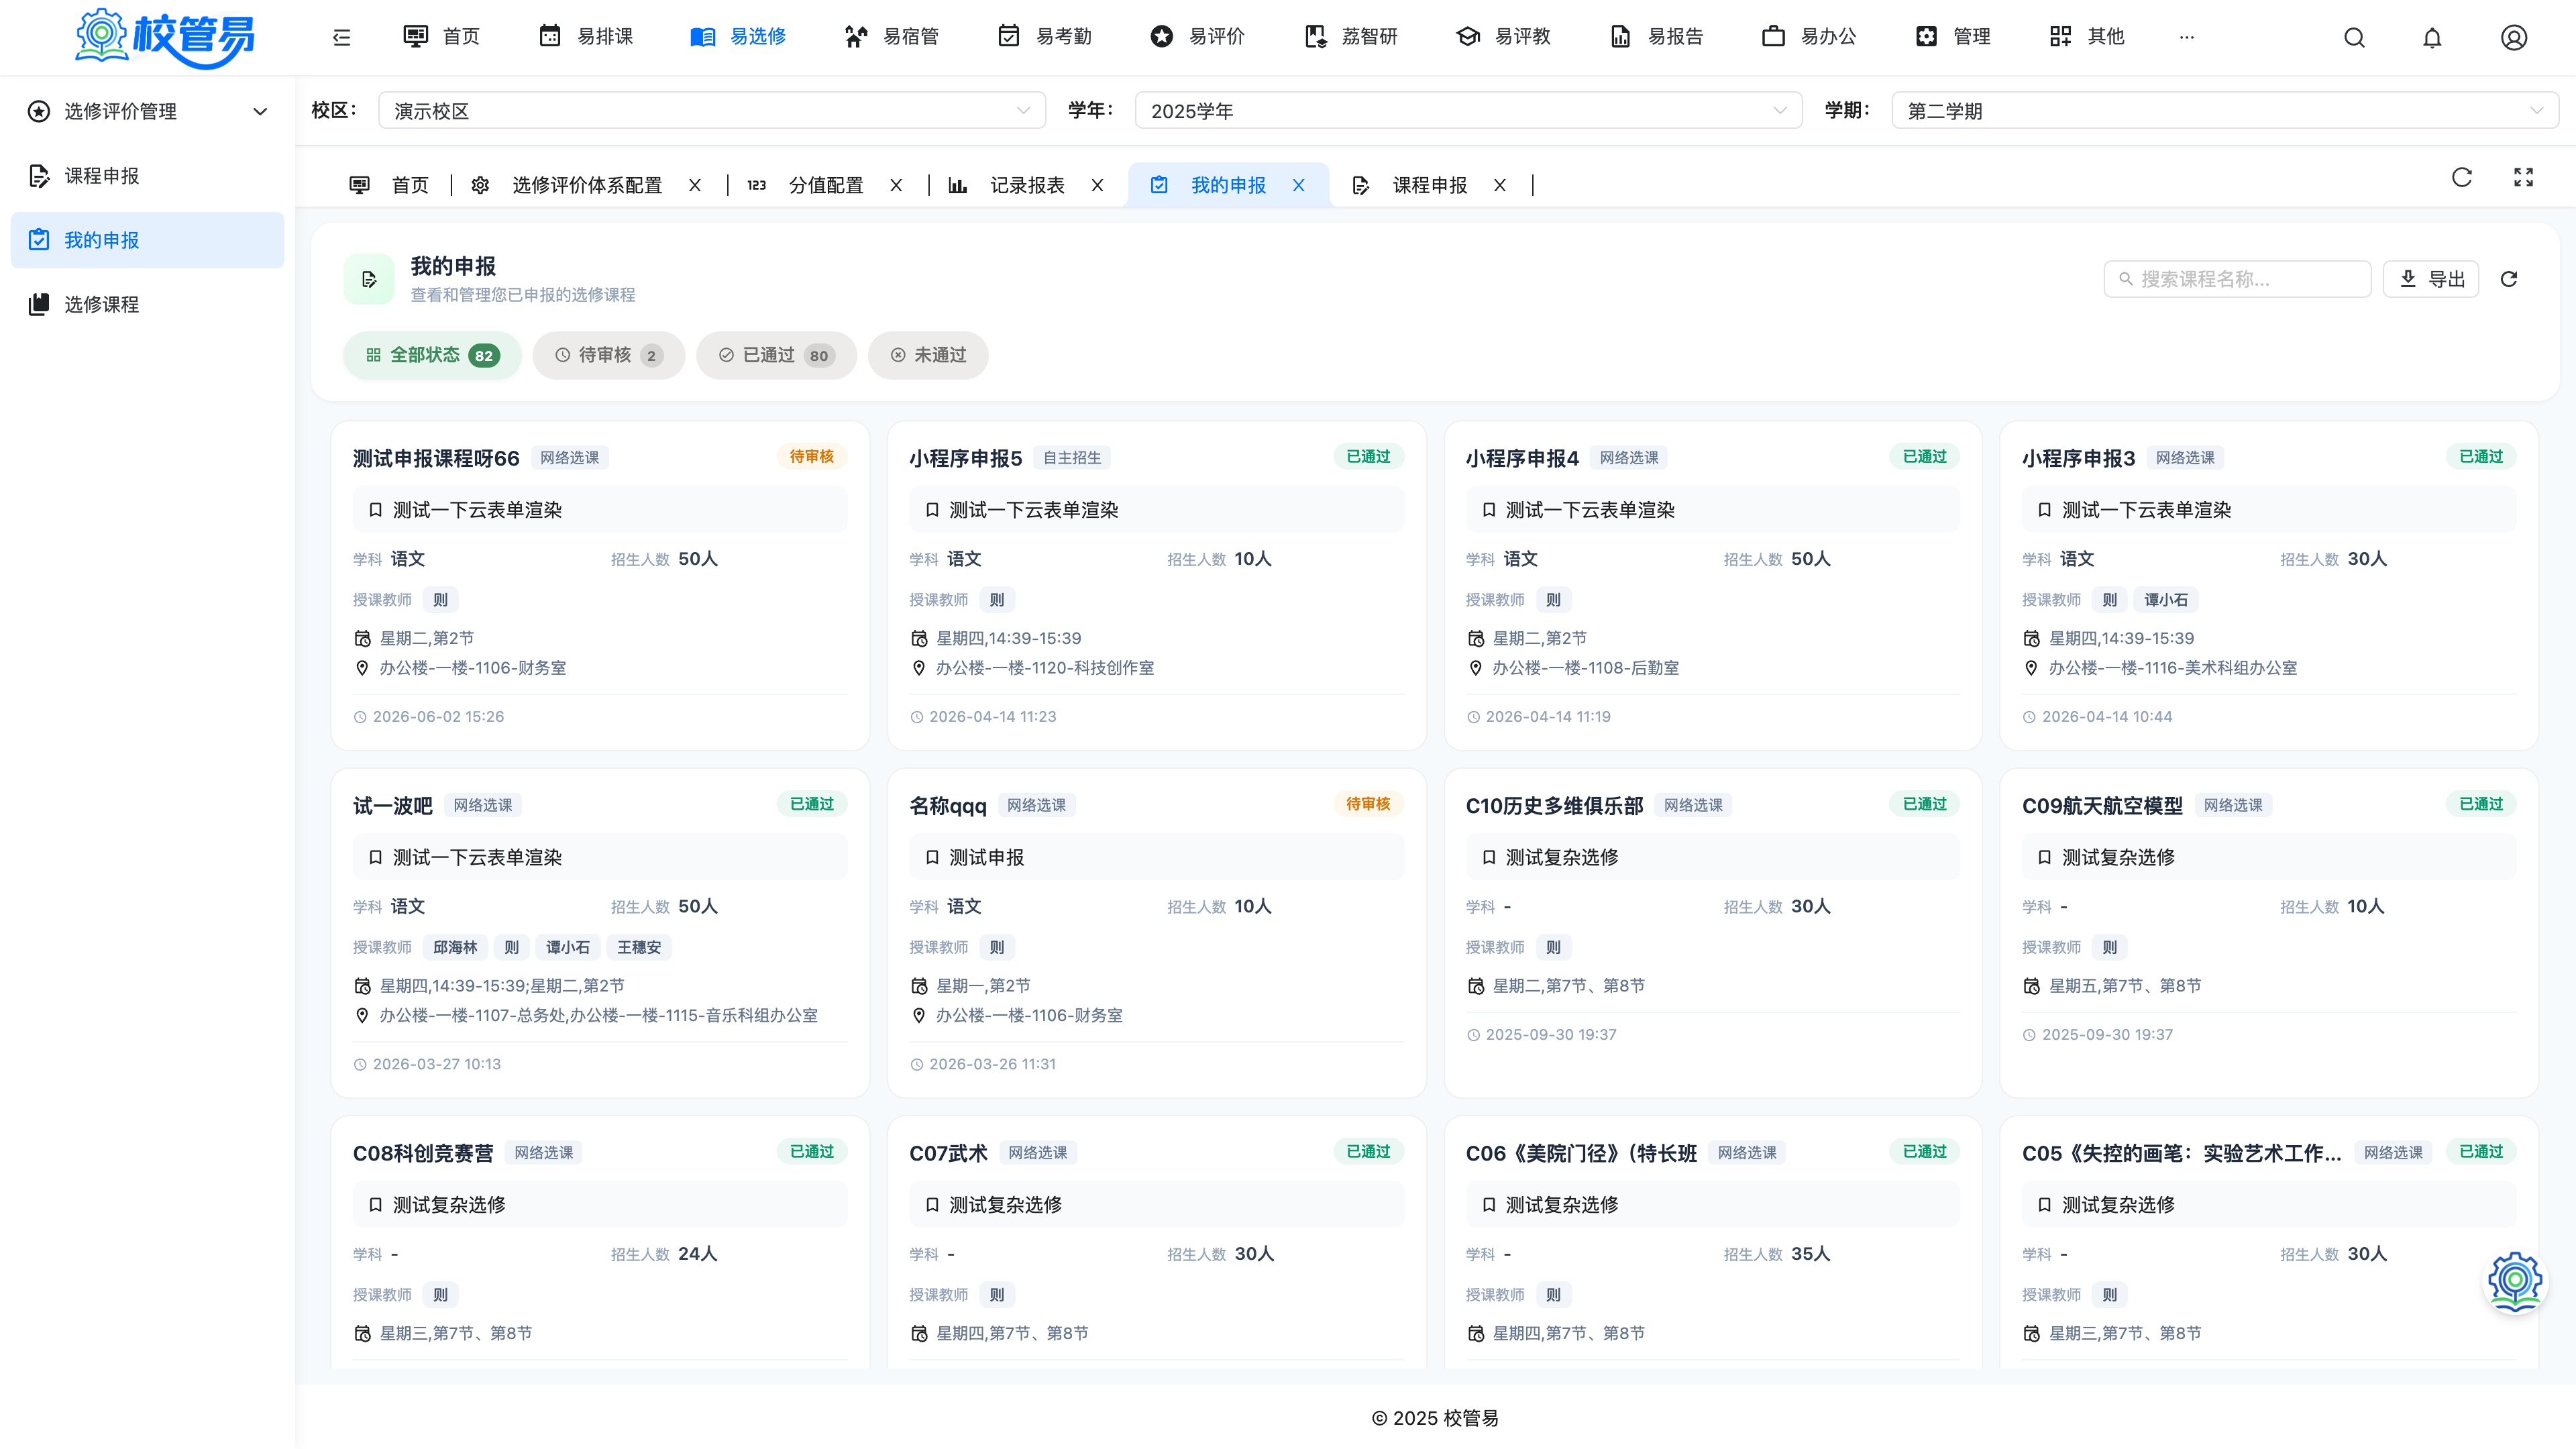
Task: Open user profile avatar icon
Action: tap(2514, 37)
